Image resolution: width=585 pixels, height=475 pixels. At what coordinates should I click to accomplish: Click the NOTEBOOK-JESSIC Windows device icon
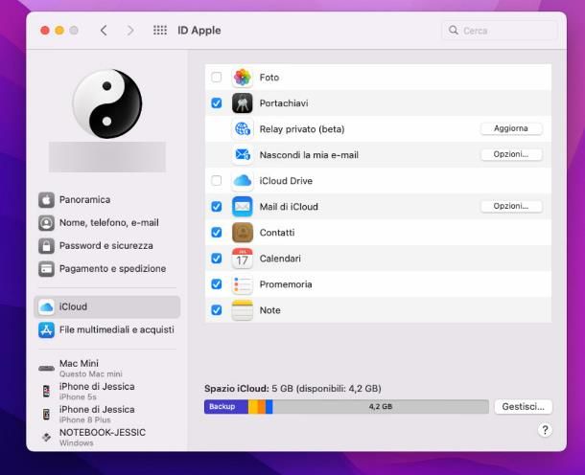[46, 437]
